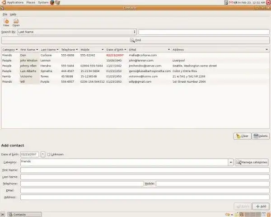This screenshot has height=217, width=271.
Task: Select the Victorino Torres row
Action: 135,76
